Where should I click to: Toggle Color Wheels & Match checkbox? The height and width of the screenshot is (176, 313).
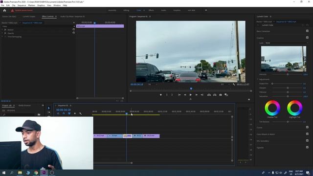pos(307,134)
